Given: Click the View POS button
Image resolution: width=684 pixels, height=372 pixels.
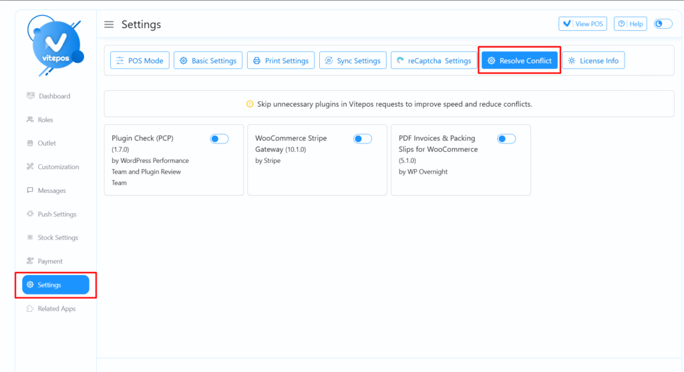Looking at the screenshot, I should coord(582,23).
